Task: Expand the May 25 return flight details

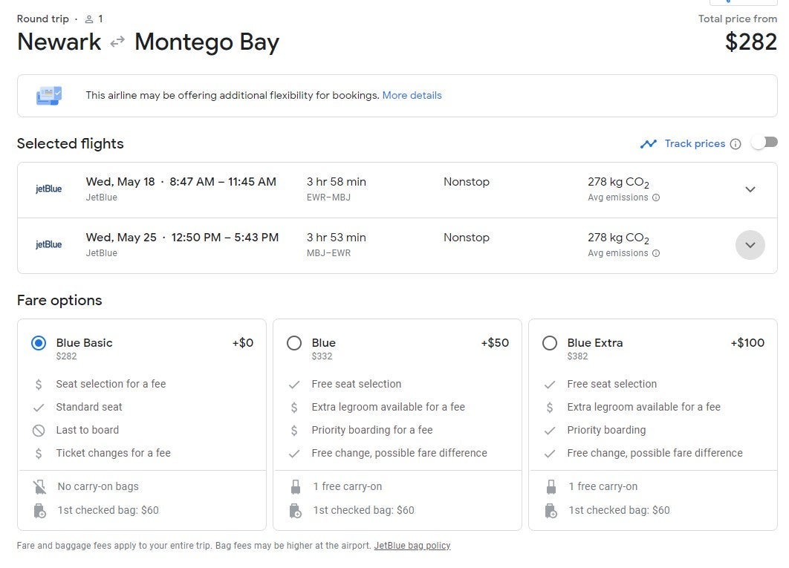Action: [x=750, y=245]
